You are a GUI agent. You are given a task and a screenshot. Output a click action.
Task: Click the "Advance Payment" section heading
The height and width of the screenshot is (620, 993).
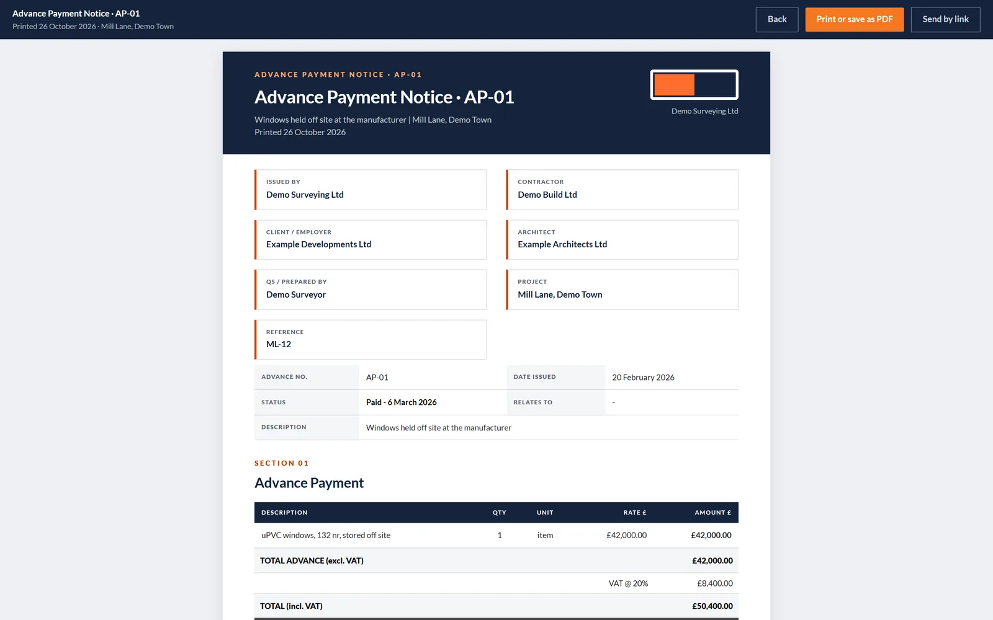point(309,483)
